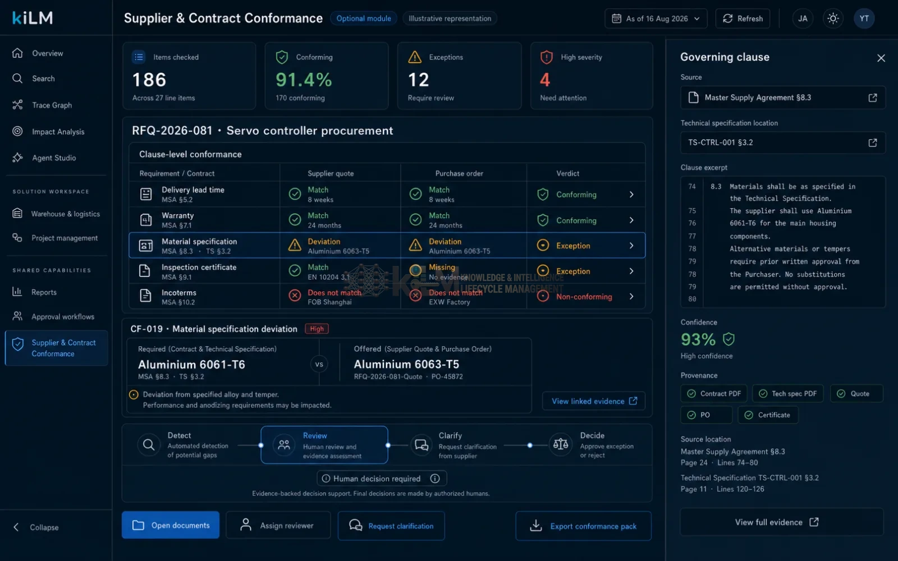Image resolution: width=898 pixels, height=561 pixels.
Task: Click the Material specification row icon
Action: click(x=145, y=246)
